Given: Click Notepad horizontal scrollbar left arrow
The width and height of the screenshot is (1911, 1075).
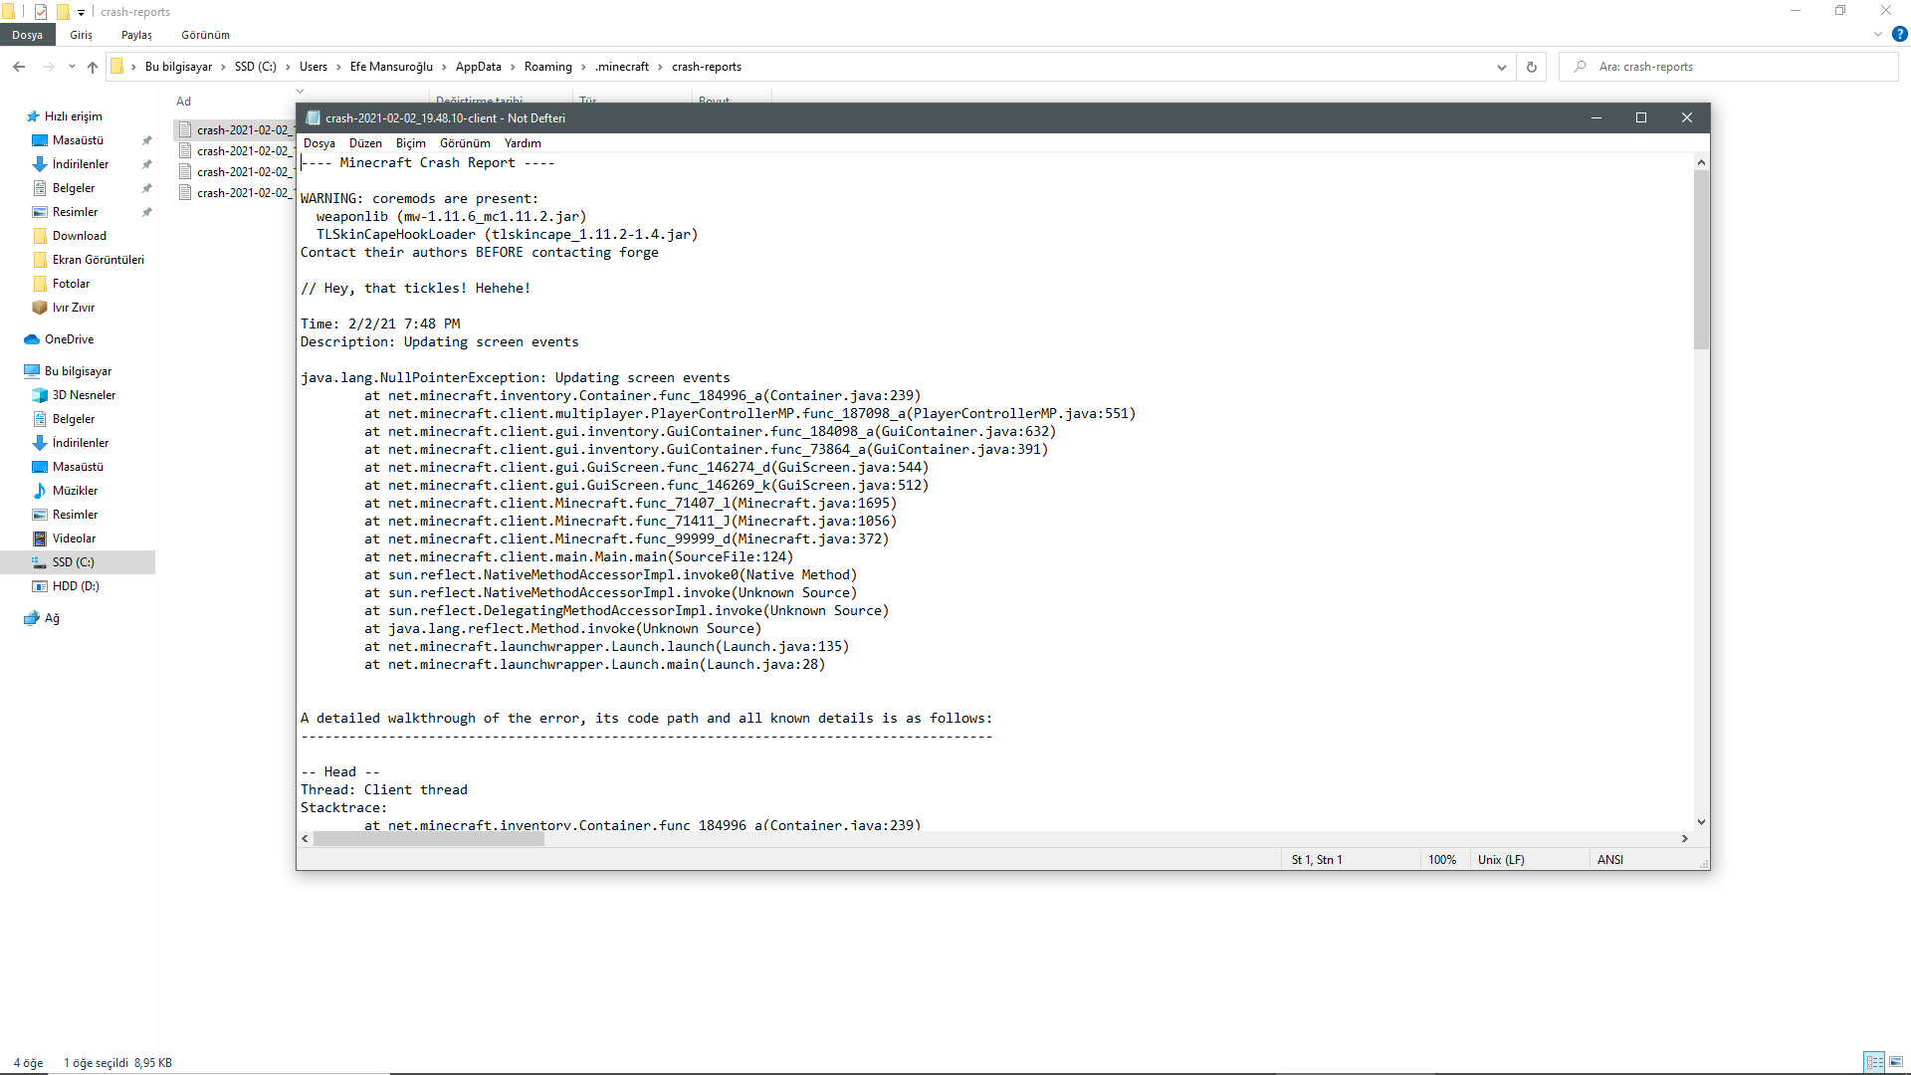Looking at the screenshot, I should (305, 839).
